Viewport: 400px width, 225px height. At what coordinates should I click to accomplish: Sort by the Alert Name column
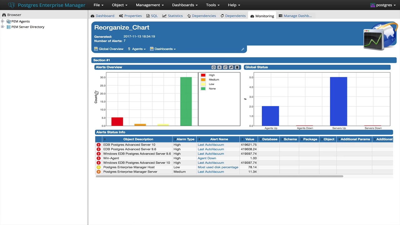tap(218, 139)
